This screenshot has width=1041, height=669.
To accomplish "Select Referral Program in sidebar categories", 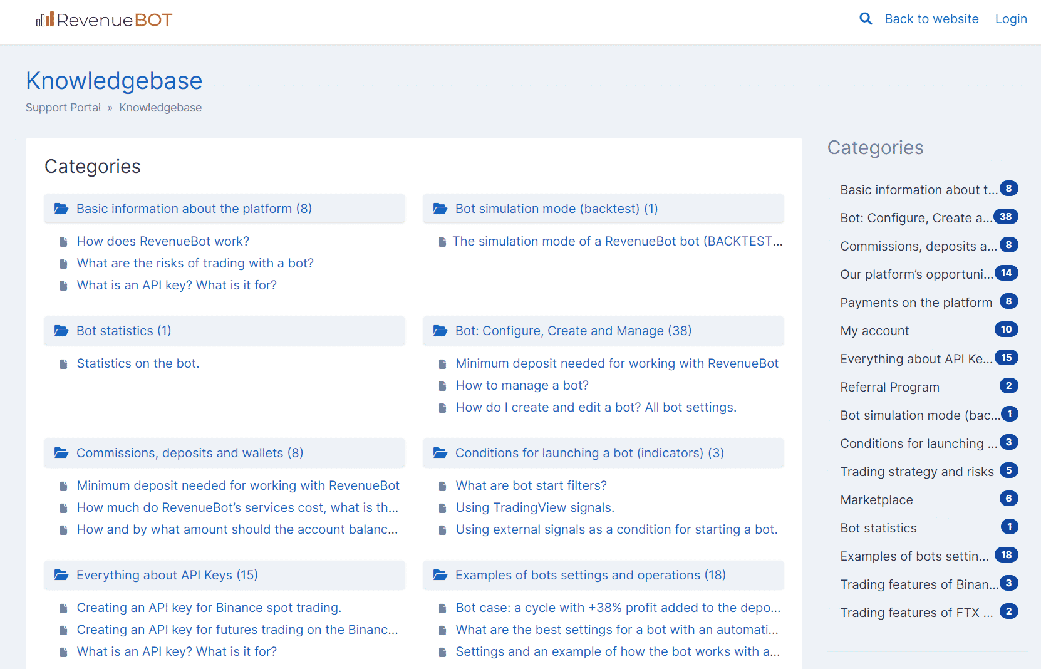I will click(890, 387).
